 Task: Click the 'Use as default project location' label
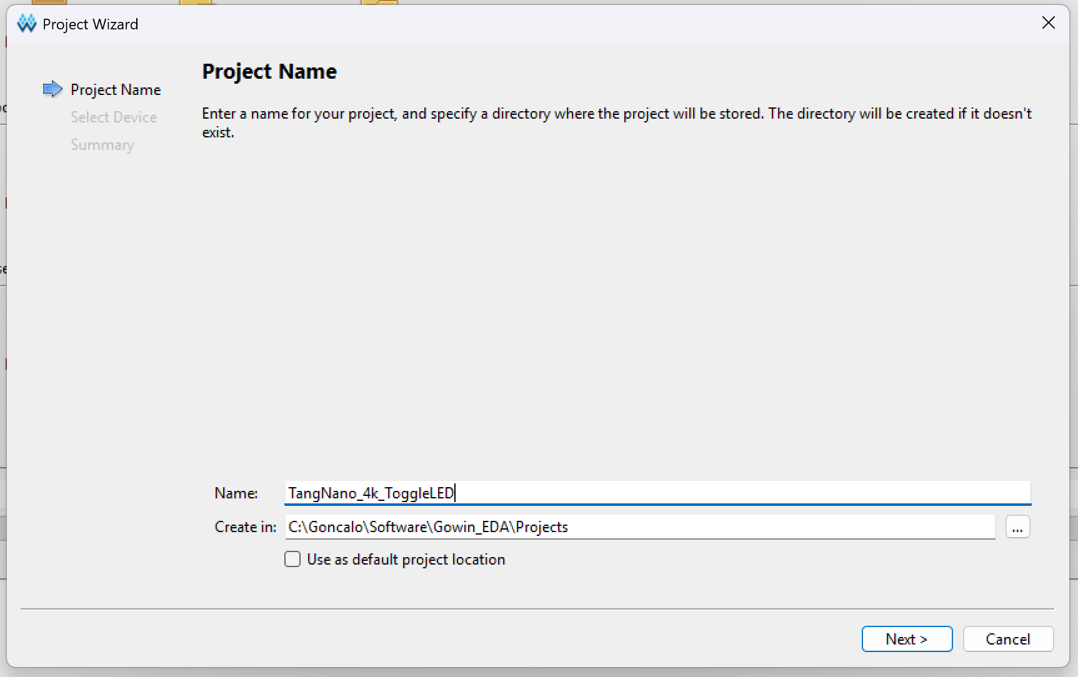[406, 560]
